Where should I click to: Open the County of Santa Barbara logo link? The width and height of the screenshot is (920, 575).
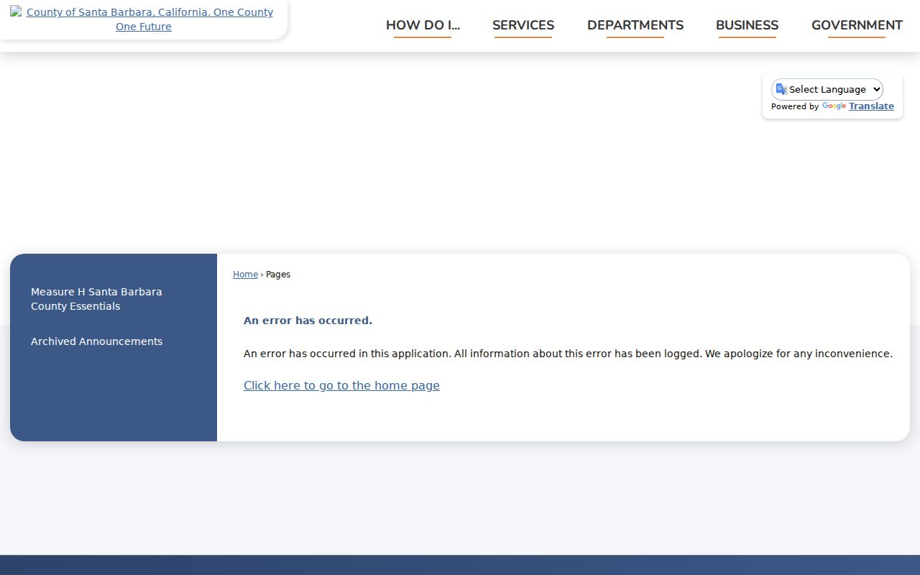144,19
